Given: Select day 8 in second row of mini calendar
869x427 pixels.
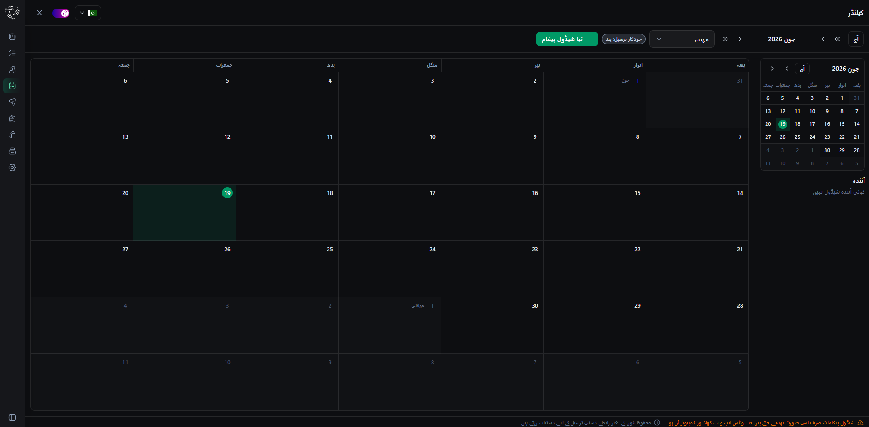Looking at the screenshot, I should 842,111.
